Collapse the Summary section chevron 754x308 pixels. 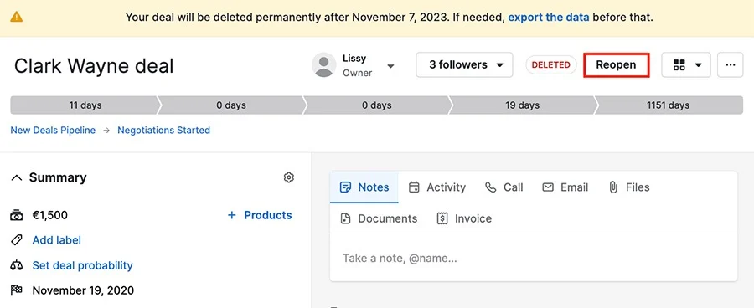point(17,177)
